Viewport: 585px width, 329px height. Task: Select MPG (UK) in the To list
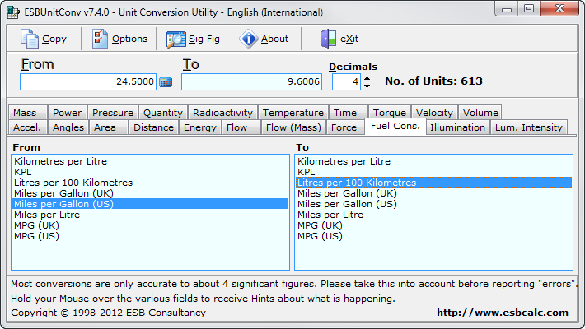[434, 225]
